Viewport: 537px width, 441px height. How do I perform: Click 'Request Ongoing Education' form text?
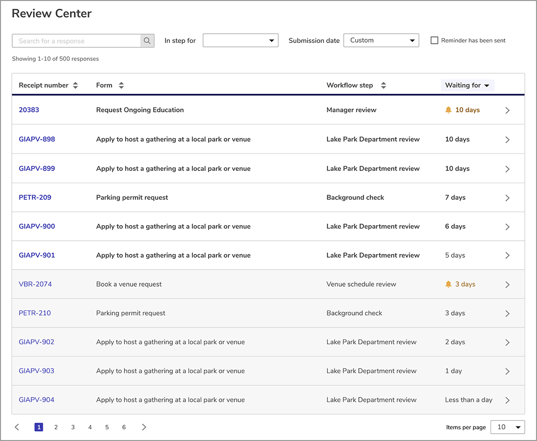click(140, 110)
